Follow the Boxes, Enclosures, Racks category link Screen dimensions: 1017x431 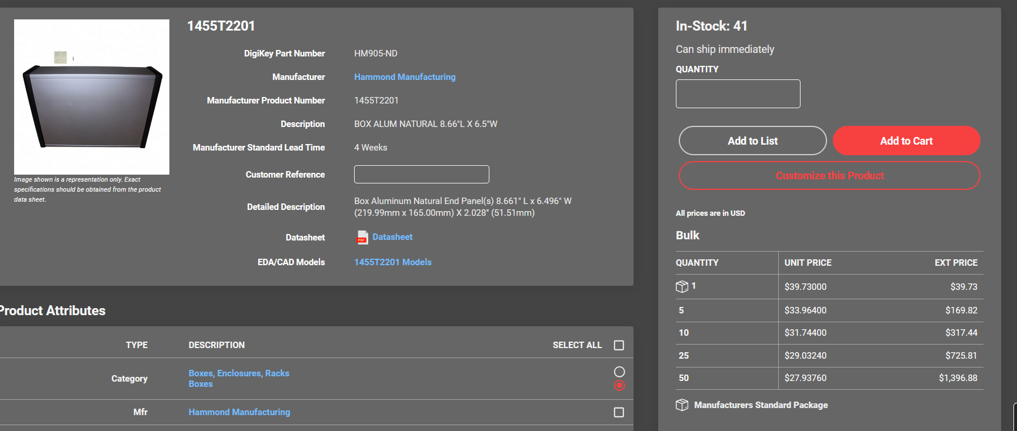[x=239, y=373]
